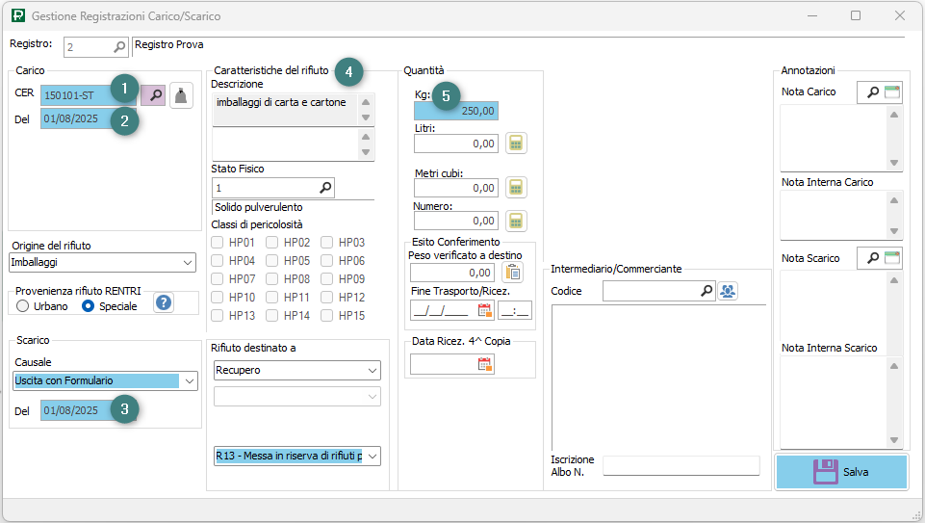Open the calculator next to Metri cubi
Screen dimensions: 925x523
pyautogui.click(x=517, y=187)
